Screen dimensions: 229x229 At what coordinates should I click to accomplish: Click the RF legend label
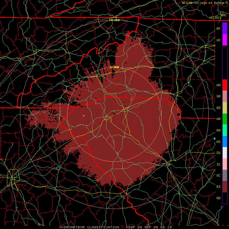219,28
